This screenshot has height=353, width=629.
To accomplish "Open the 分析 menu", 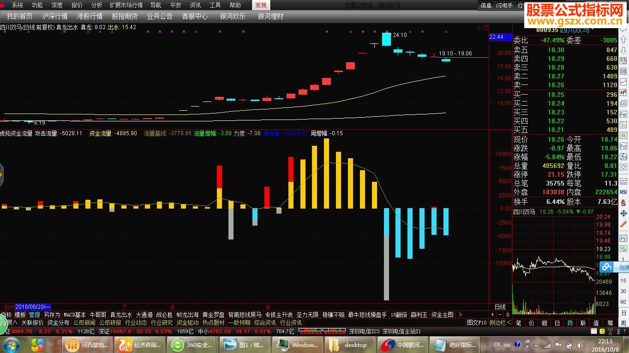I will [x=97, y=5].
